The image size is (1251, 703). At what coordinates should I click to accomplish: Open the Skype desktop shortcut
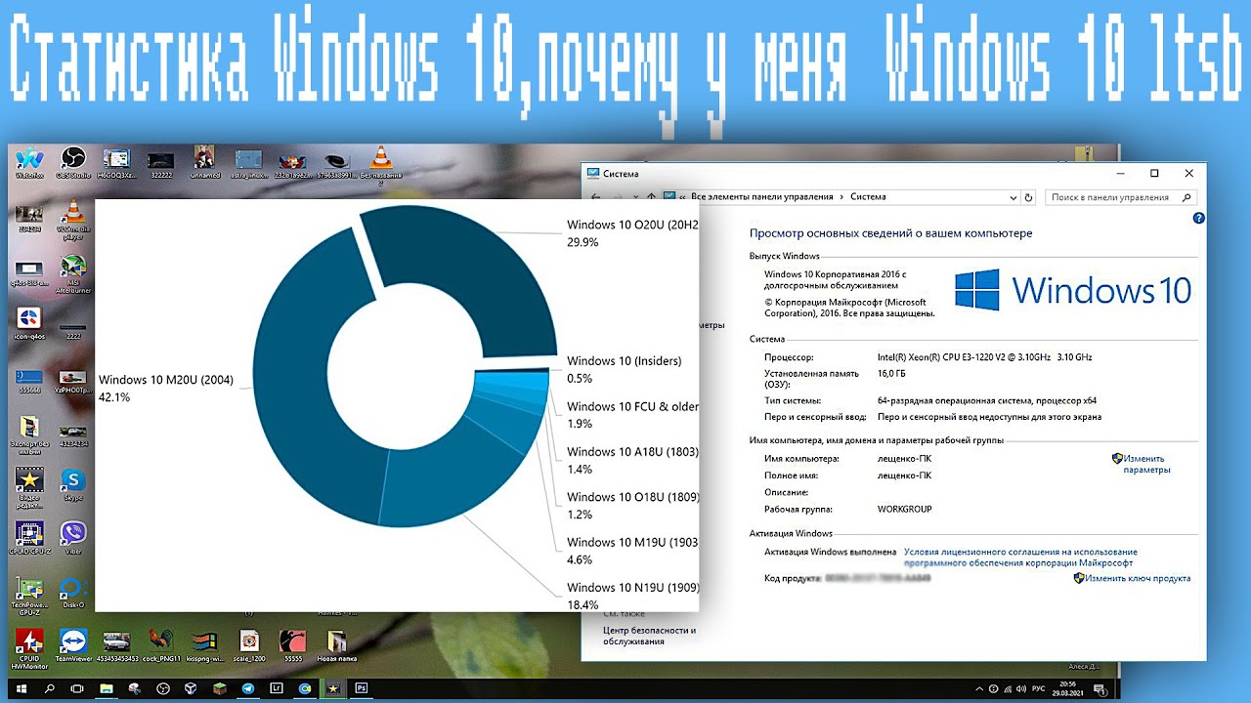coord(73,484)
